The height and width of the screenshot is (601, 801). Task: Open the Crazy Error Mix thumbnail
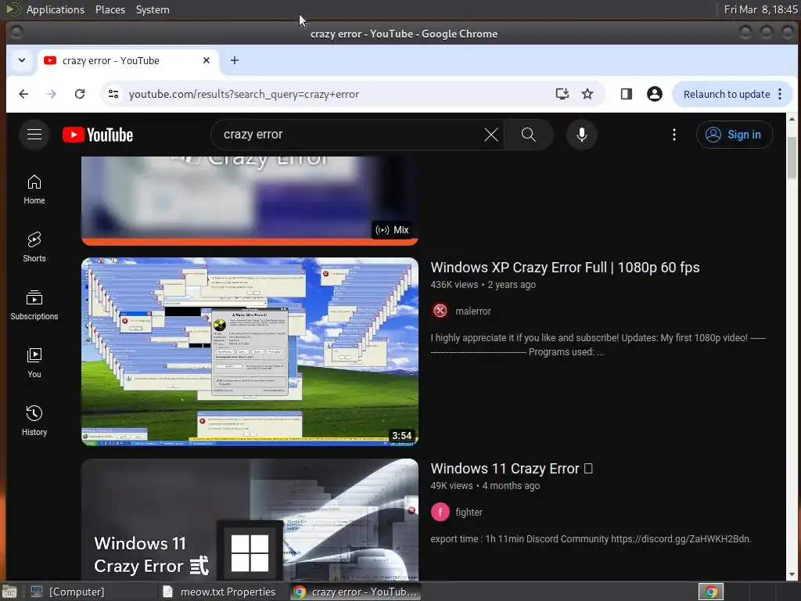(250, 200)
